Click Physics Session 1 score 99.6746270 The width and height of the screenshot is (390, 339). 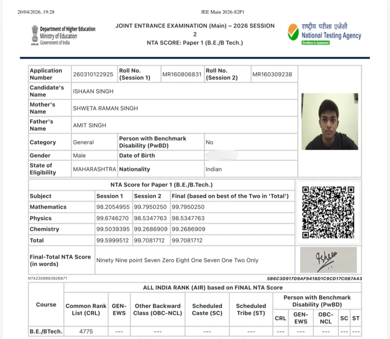[x=112, y=218]
